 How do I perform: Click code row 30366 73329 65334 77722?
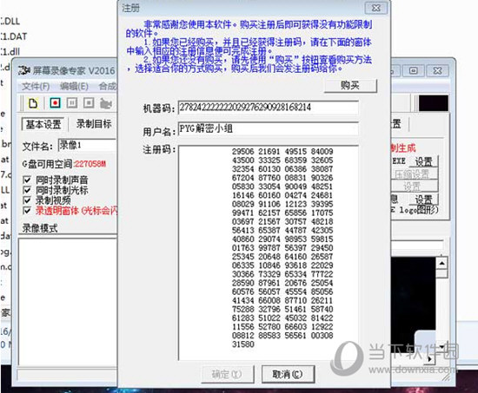[282, 274]
